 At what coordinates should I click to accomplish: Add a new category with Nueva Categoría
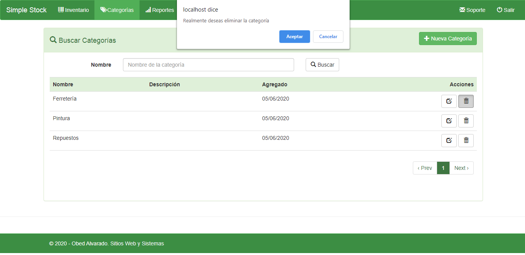(448, 39)
